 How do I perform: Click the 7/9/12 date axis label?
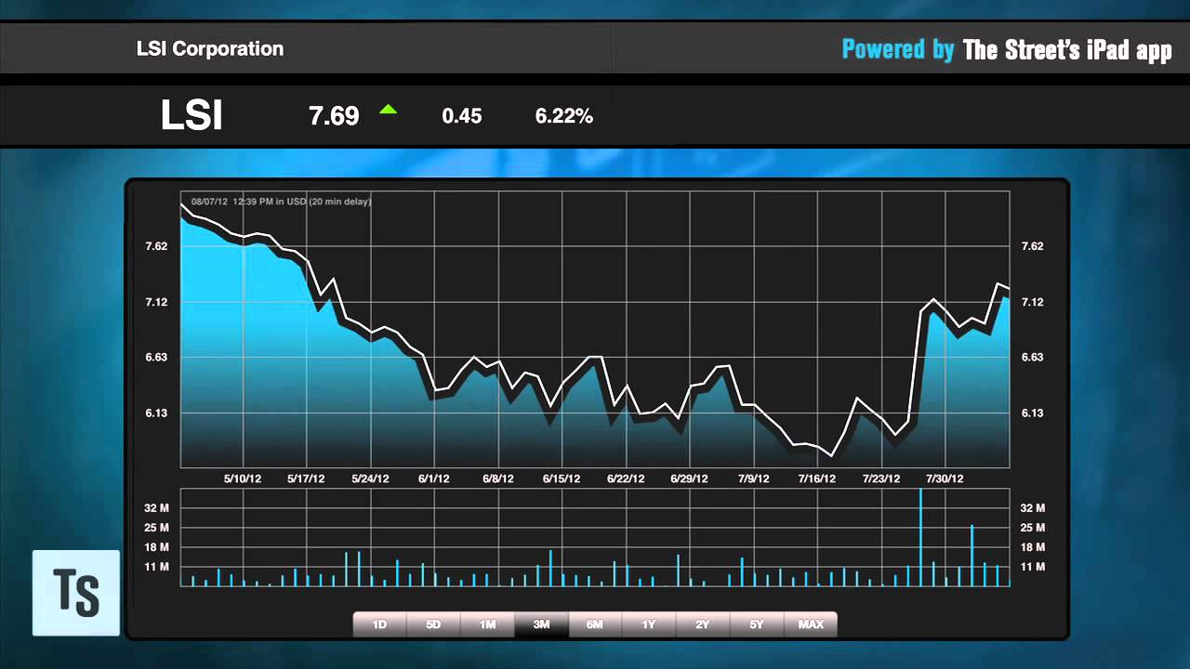pyautogui.click(x=754, y=479)
